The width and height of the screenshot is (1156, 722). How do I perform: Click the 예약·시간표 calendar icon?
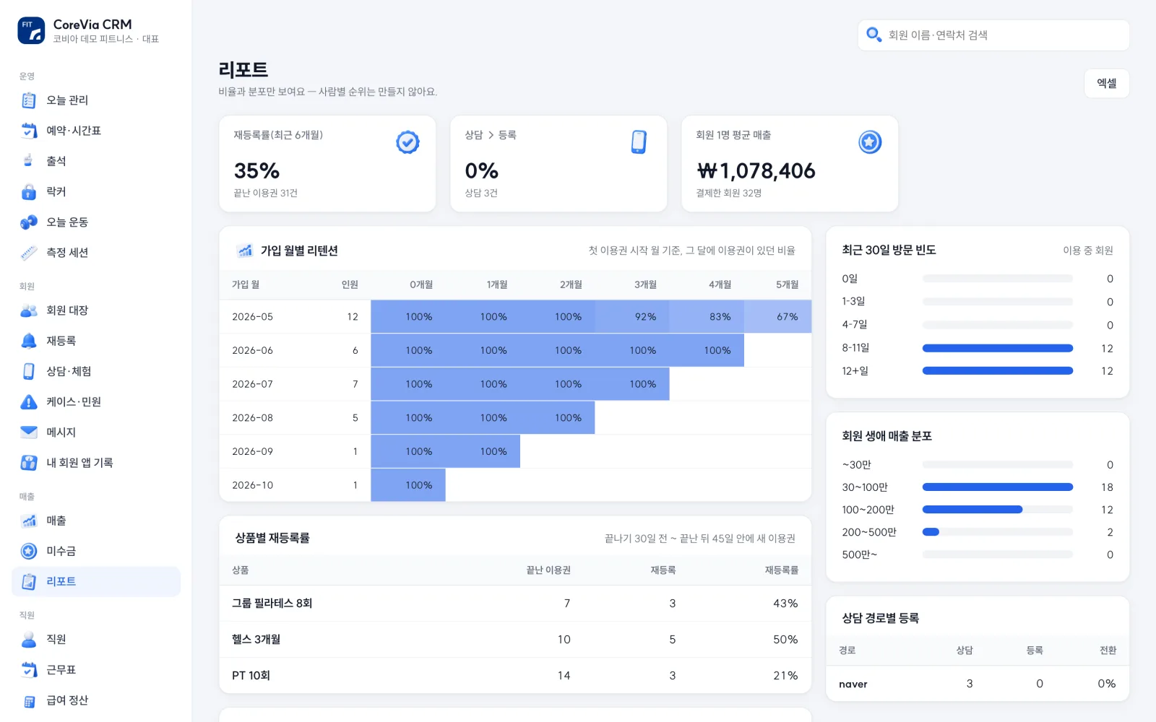pyautogui.click(x=29, y=131)
